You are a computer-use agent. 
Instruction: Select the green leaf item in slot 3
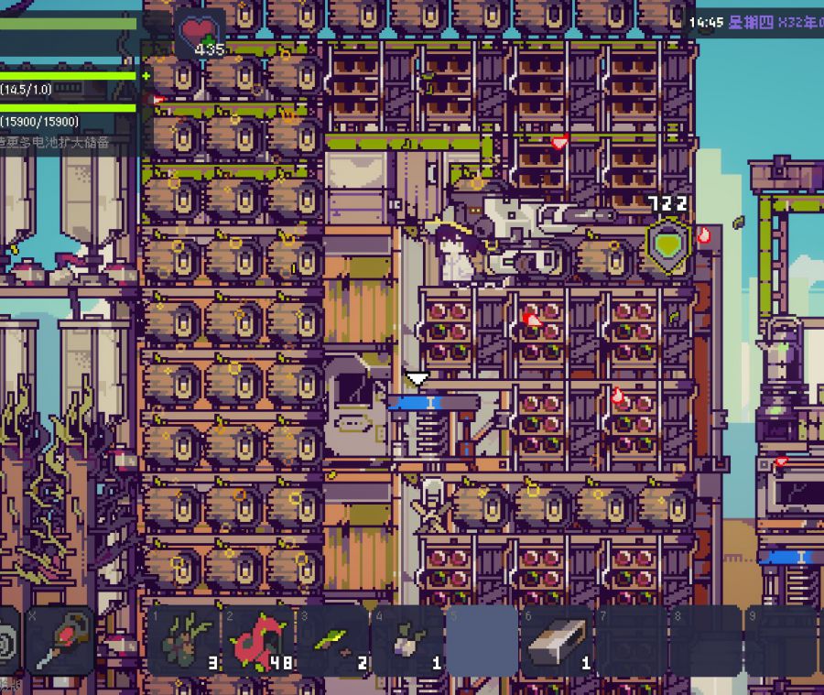pos(333,640)
